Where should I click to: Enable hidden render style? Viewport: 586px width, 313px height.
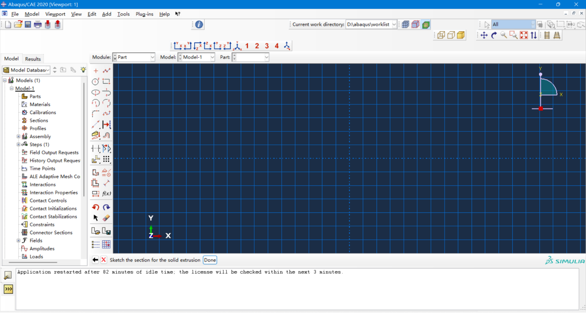[451, 35]
